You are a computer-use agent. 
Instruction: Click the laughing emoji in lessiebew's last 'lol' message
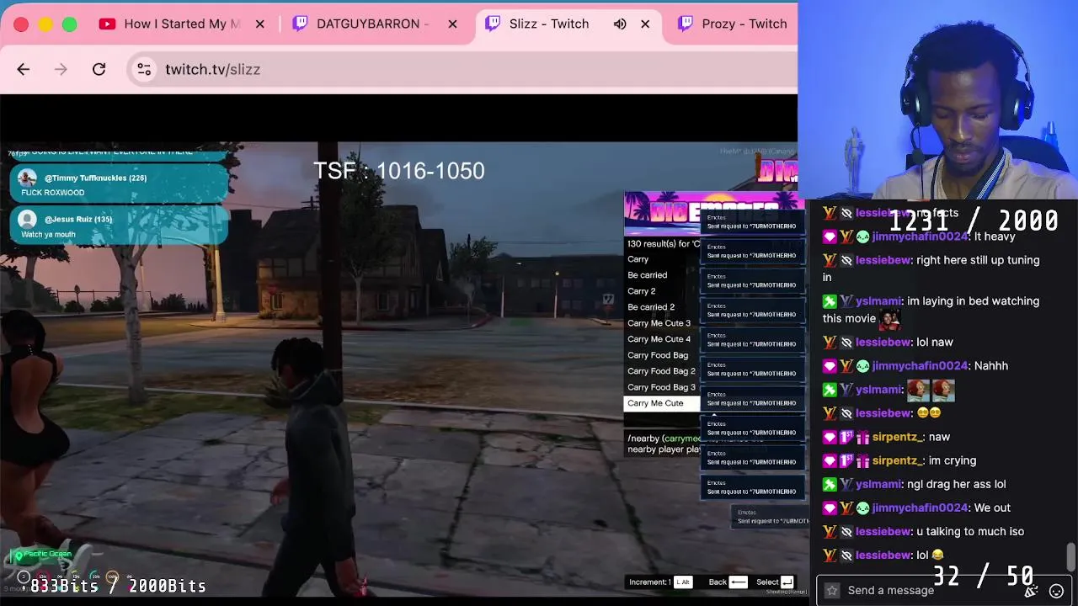937,555
